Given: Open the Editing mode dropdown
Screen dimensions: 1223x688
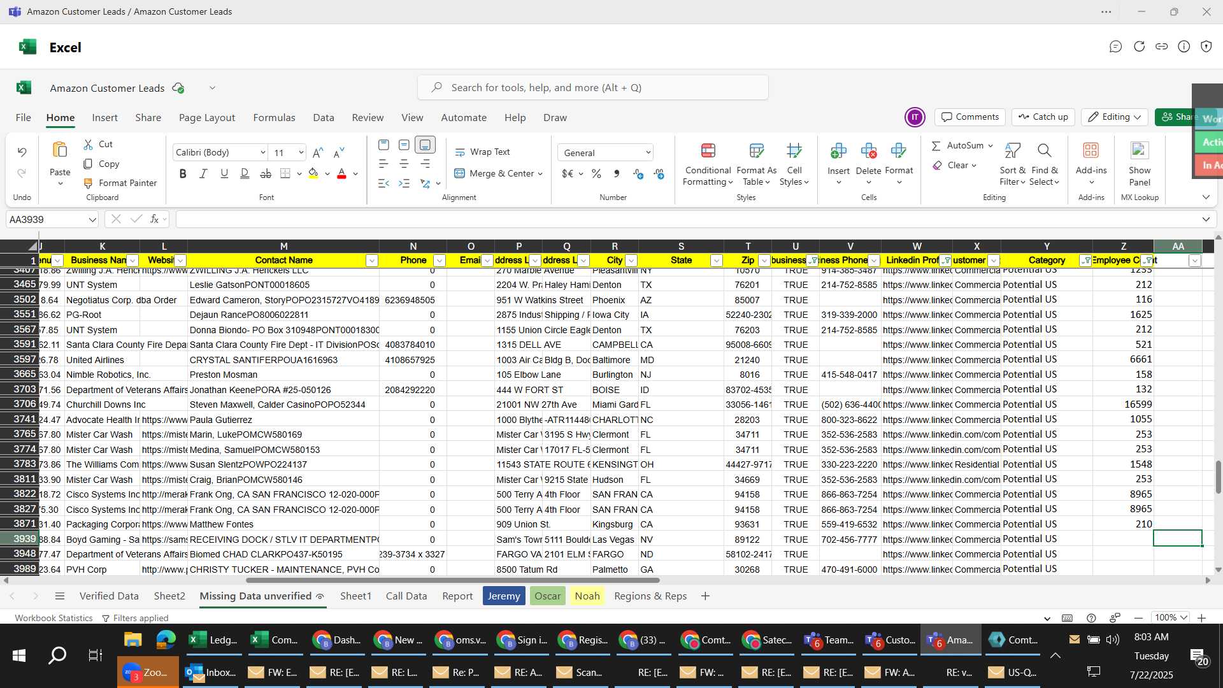Looking at the screenshot, I should click(1115, 117).
